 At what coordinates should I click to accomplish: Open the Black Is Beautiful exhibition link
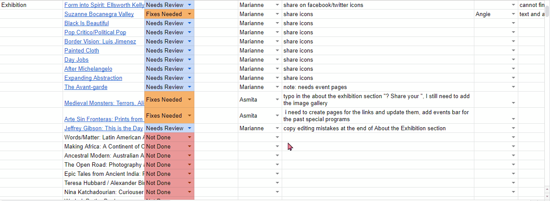tap(87, 23)
